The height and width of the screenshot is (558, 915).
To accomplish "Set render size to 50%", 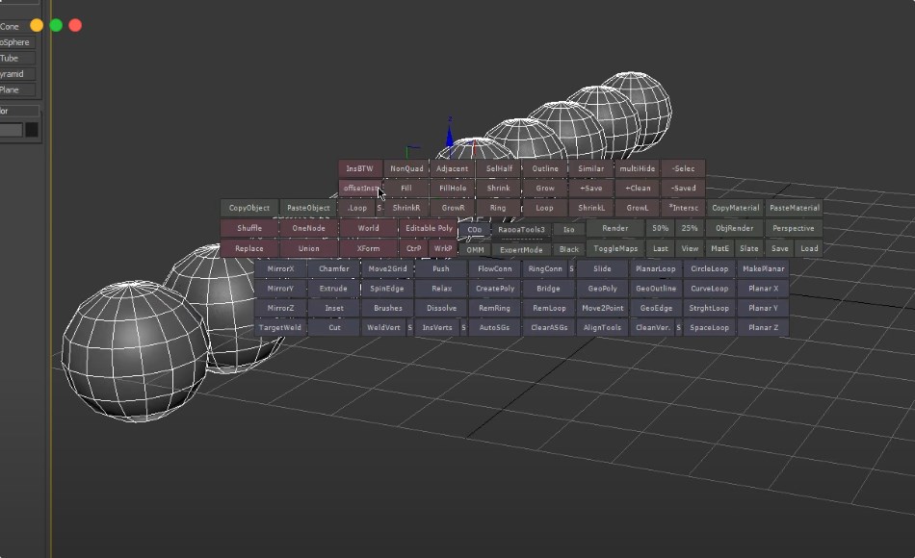I will (659, 228).
